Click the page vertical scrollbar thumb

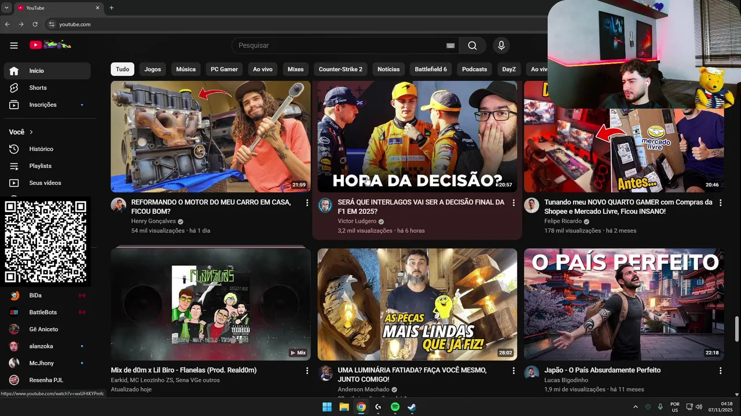(737, 329)
